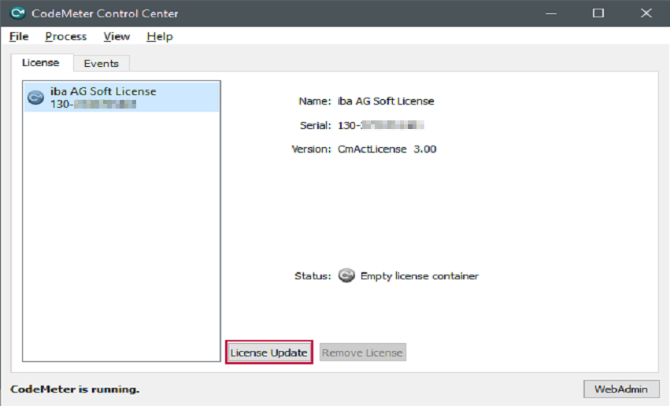Open WebAdmin
Viewport: 670px width, 406px height.
[x=621, y=389]
